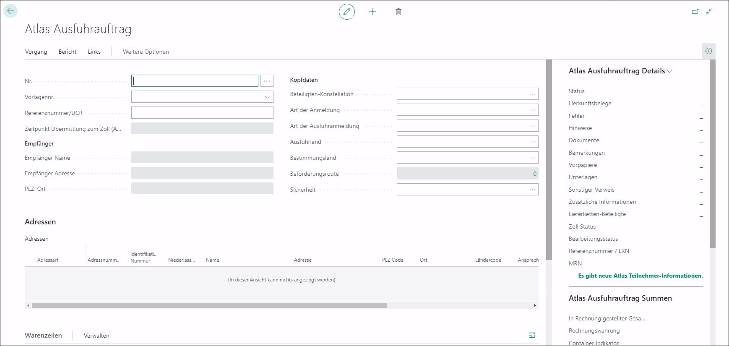Open Art der Anmeldung lookup ellipsis
The image size is (729, 346).
tap(532, 110)
